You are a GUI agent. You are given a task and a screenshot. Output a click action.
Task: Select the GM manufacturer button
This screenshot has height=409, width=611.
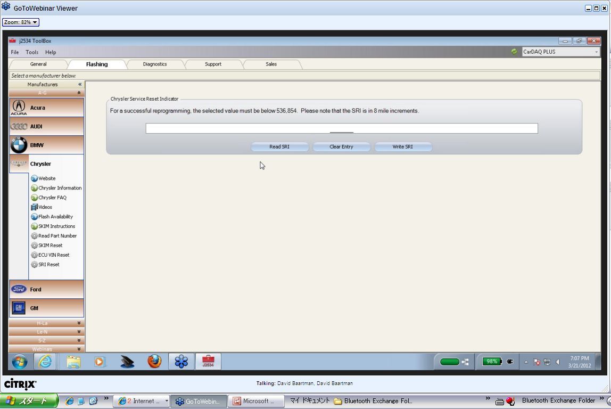coord(46,308)
